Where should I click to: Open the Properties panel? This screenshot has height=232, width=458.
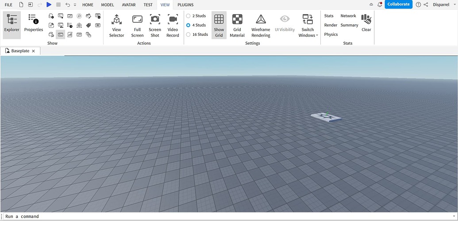34,24
